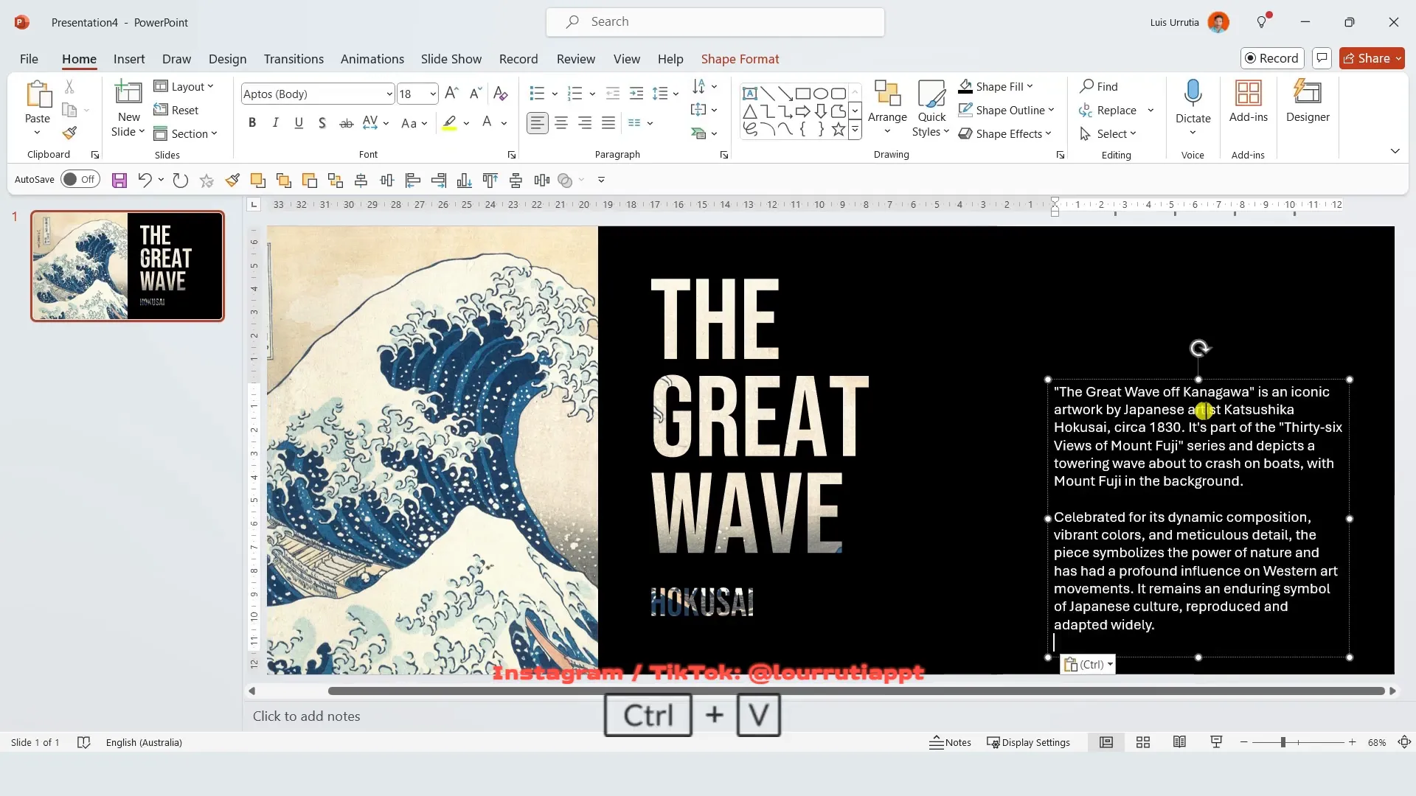Start slide show from status bar icon
Viewport: 1416px width, 796px height.
pyautogui.click(x=1216, y=742)
